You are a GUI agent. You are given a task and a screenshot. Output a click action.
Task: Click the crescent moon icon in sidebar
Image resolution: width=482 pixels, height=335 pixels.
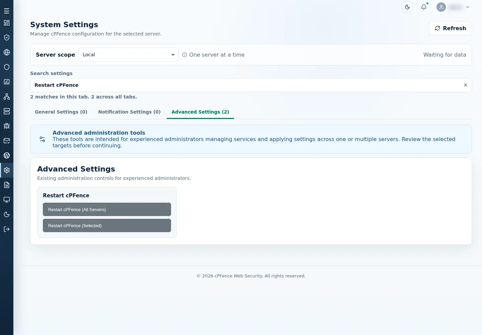[7, 214]
